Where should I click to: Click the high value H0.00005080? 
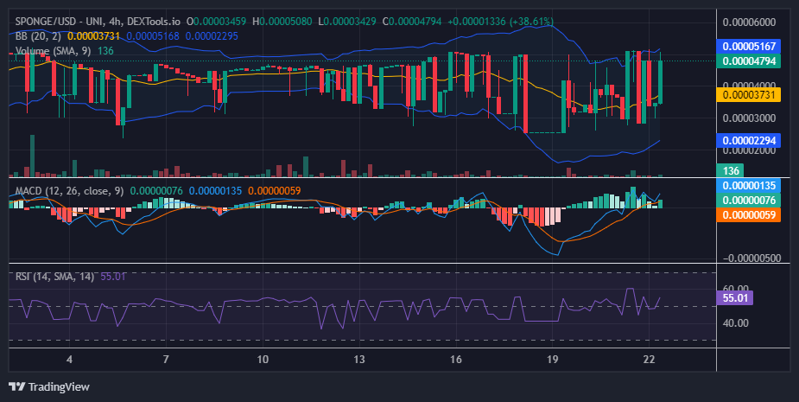[x=282, y=22]
